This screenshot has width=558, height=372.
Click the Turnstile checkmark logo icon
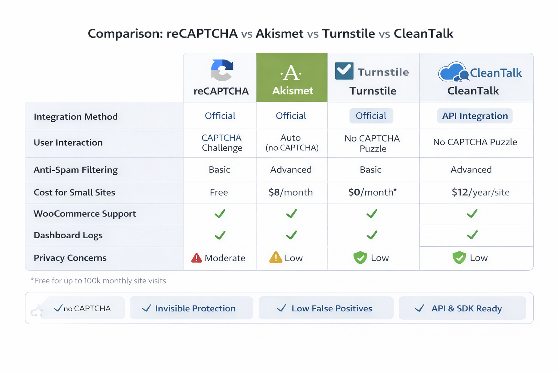click(x=344, y=71)
